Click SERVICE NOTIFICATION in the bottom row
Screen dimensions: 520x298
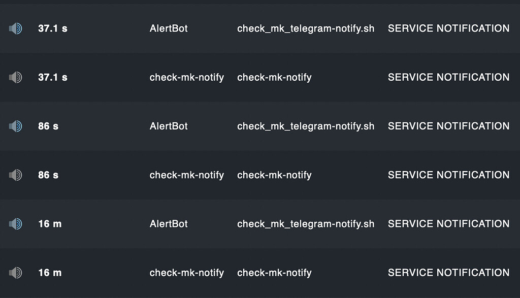coord(448,273)
